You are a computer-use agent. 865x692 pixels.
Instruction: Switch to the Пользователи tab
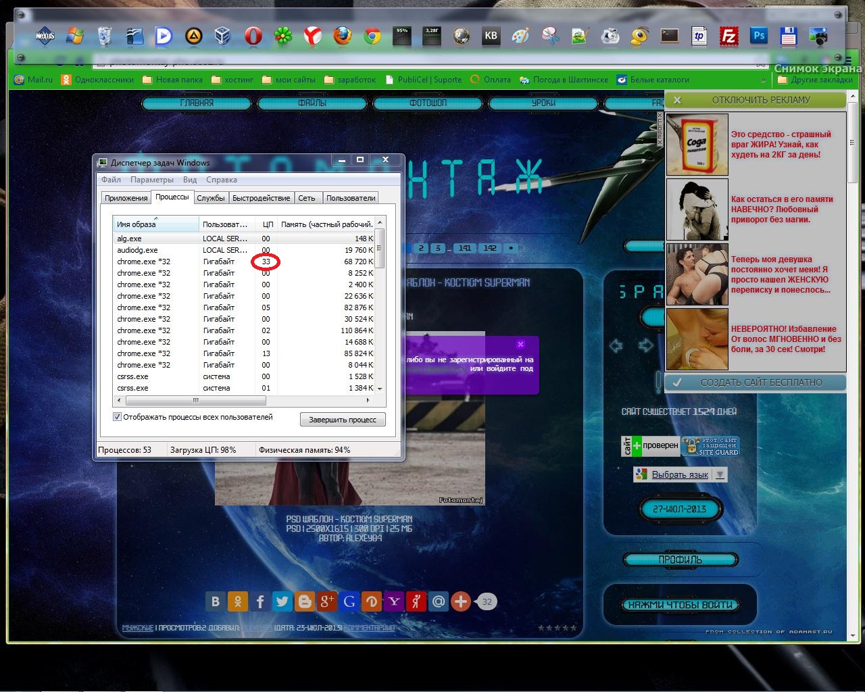point(350,198)
